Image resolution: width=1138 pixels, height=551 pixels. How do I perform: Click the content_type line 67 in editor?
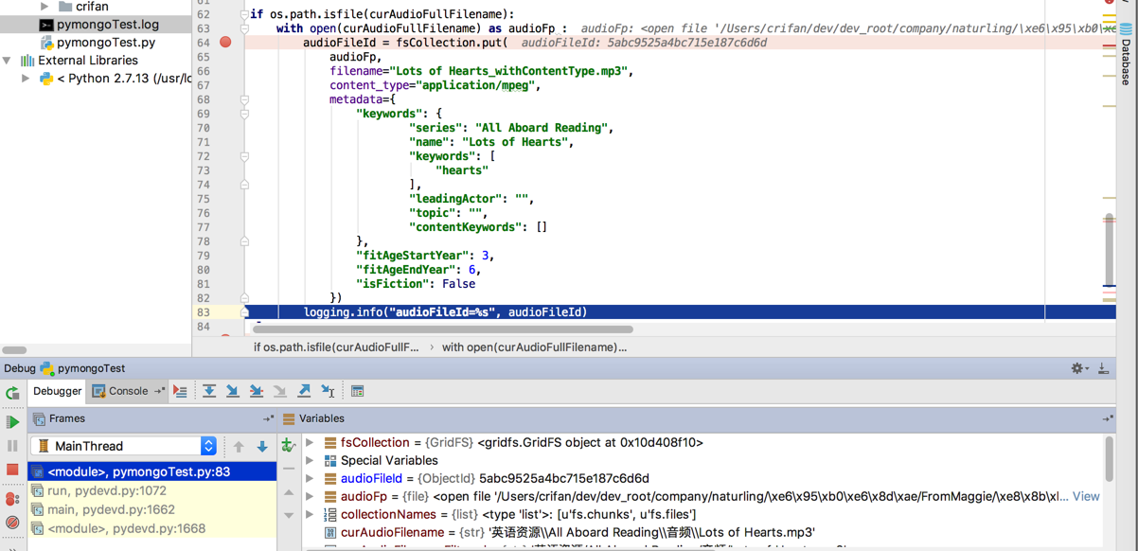tap(435, 85)
